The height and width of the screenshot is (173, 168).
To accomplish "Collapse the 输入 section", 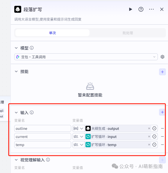I will click(16, 113).
